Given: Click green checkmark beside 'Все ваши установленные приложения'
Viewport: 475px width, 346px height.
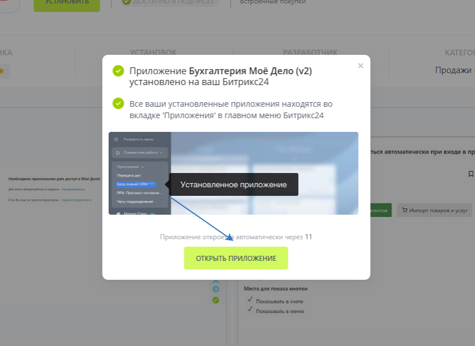Looking at the screenshot, I should (118, 103).
